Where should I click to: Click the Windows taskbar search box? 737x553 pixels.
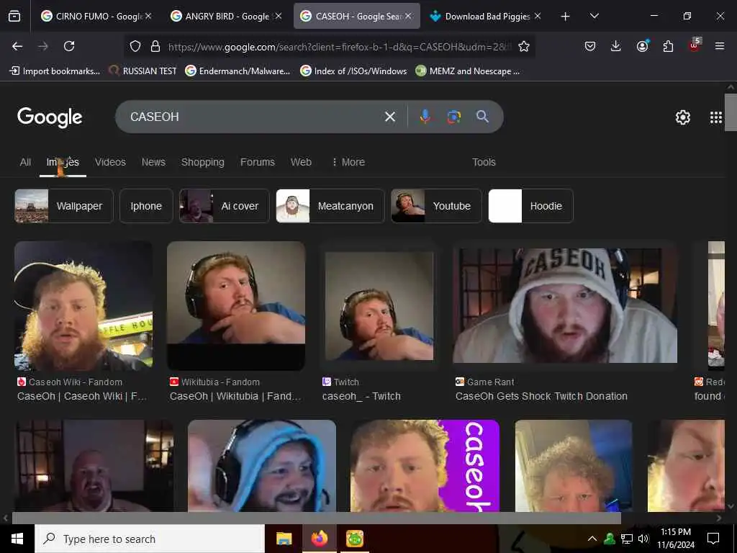[150, 539]
